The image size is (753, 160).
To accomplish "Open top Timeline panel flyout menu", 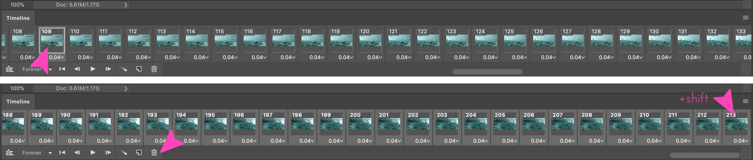I will click(745, 18).
